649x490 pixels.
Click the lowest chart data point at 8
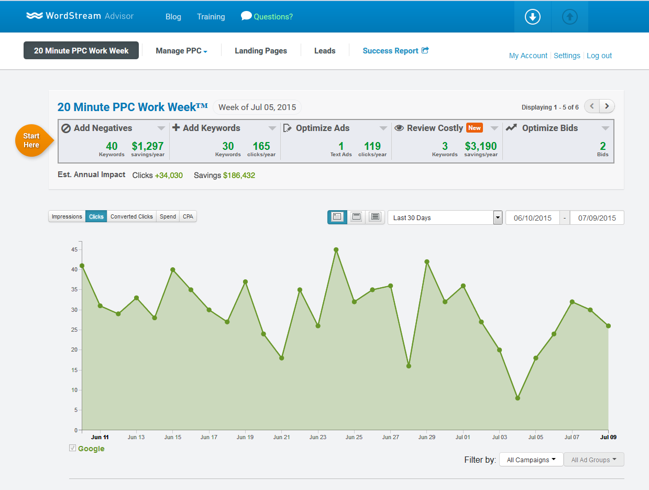pos(518,398)
